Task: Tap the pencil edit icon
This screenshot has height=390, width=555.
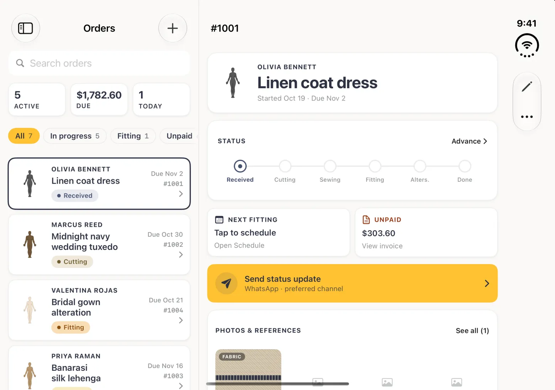Action: [x=527, y=87]
